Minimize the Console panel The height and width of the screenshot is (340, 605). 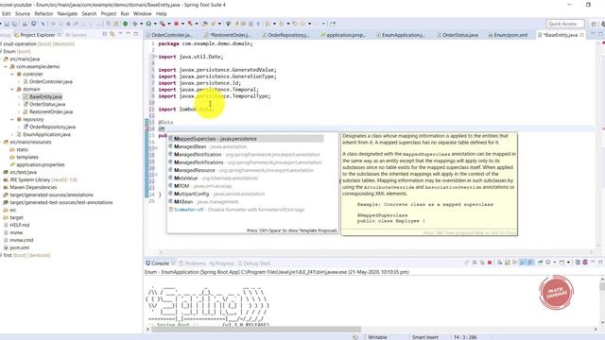tap(593, 263)
